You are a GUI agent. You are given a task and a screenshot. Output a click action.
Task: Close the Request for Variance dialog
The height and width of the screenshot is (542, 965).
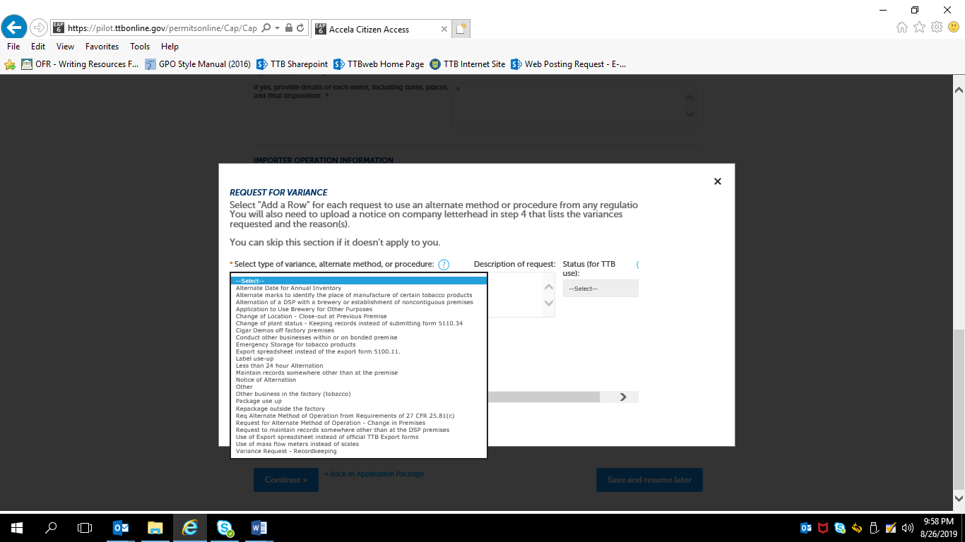point(718,181)
